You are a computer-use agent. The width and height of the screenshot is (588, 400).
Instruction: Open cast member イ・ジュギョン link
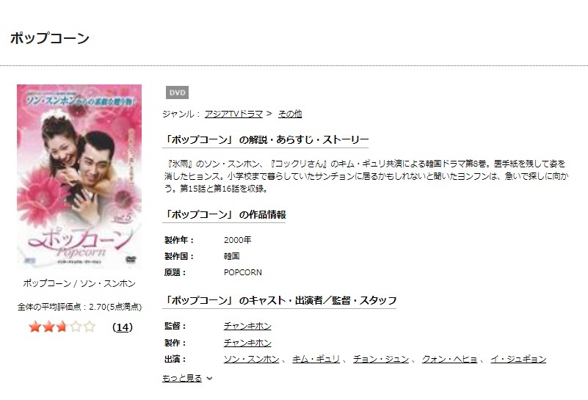point(518,359)
